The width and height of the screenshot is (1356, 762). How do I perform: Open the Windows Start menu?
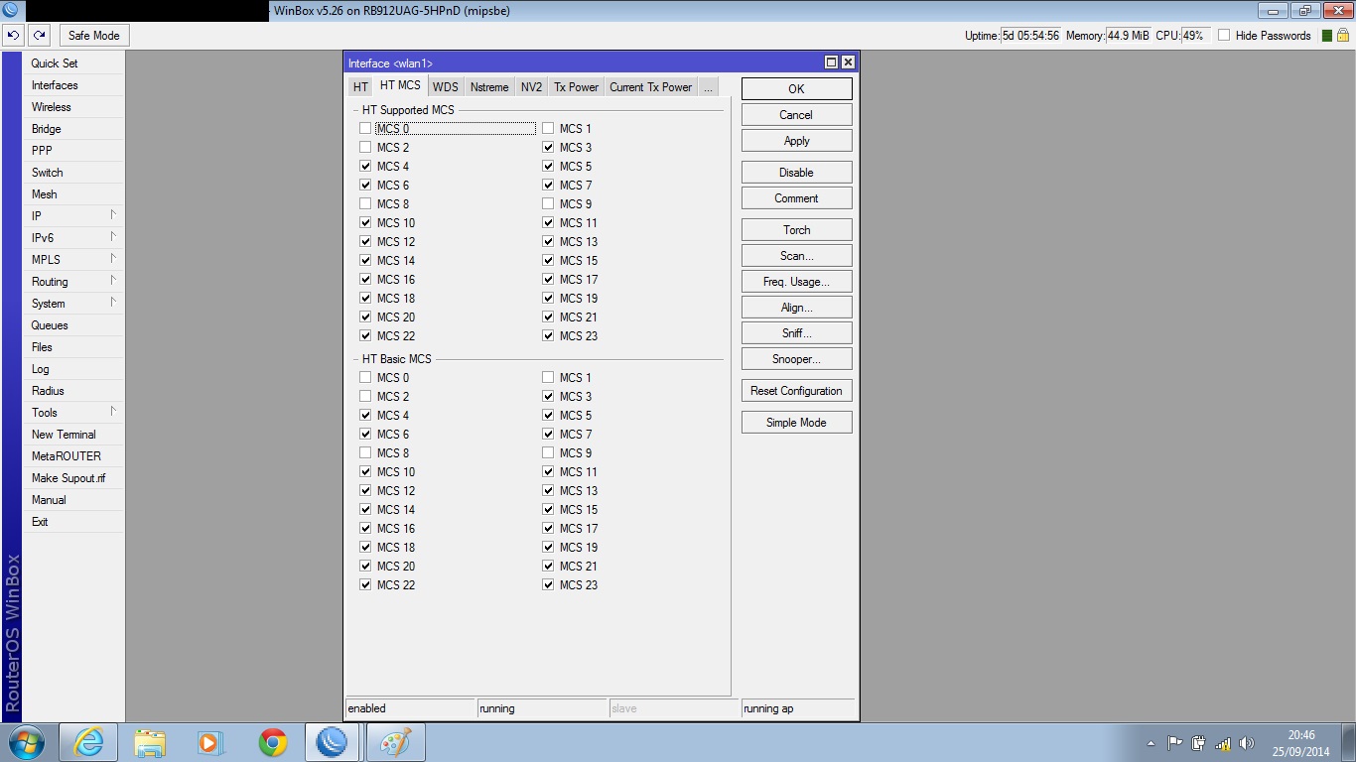pos(25,742)
